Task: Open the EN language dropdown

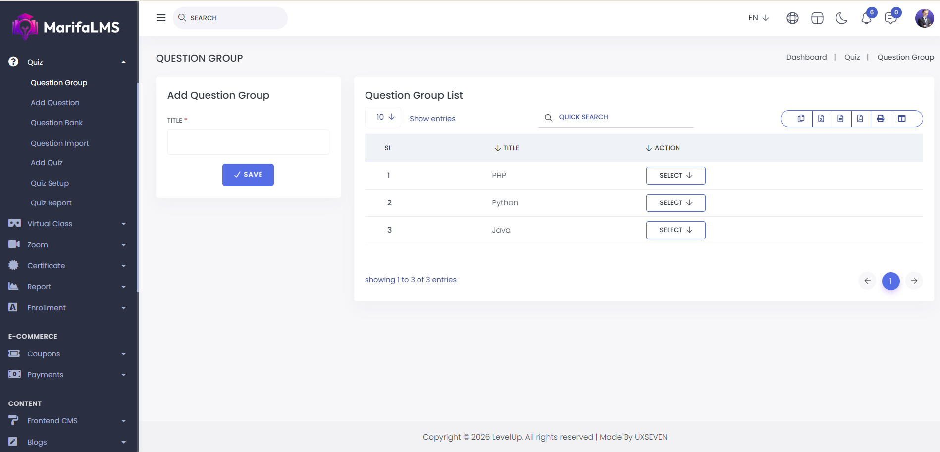Action: click(x=758, y=18)
